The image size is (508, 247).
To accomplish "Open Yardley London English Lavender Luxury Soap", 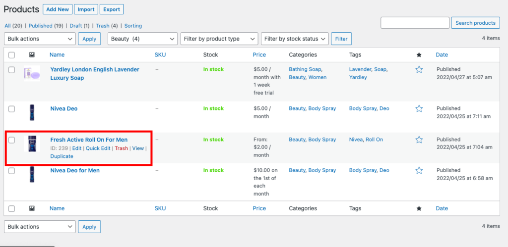I will tap(95, 74).
